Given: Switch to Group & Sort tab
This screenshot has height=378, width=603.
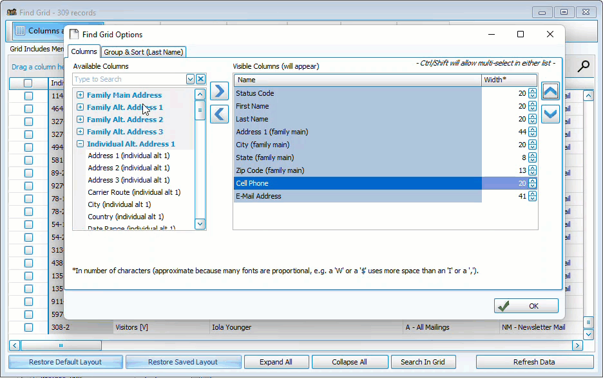Looking at the screenshot, I should (x=144, y=52).
